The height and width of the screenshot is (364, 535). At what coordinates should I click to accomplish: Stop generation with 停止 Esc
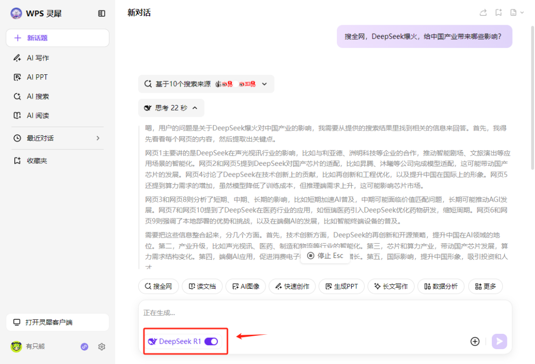coord(325,256)
